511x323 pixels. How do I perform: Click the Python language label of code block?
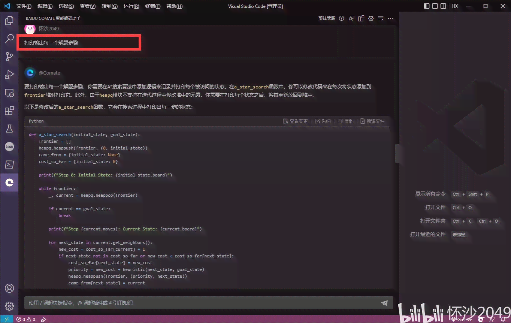[36, 121]
